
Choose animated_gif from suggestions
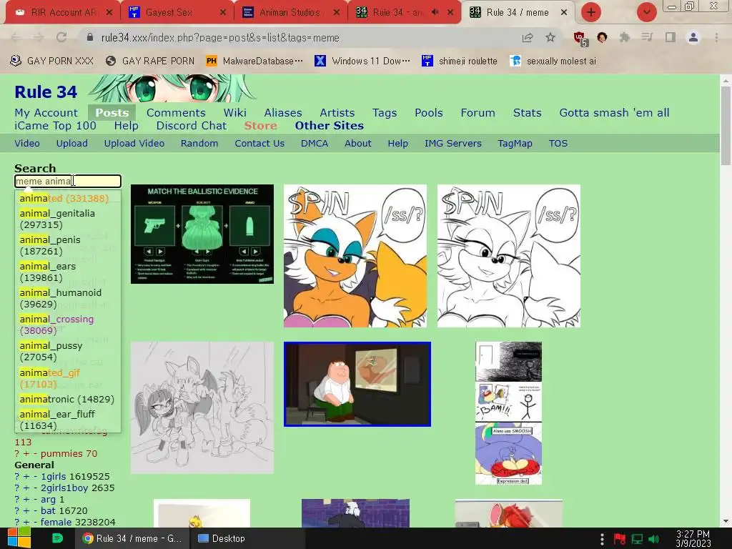pyautogui.click(x=68, y=378)
